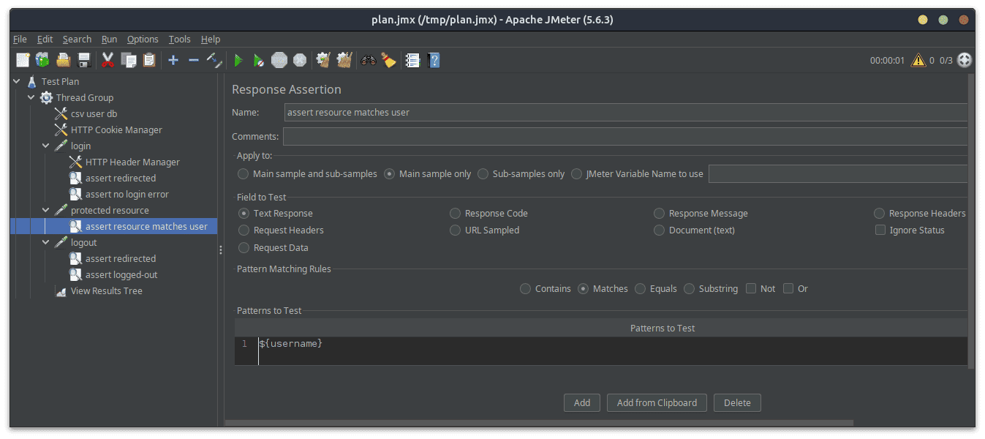The height and width of the screenshot is (439, 985).
Task: Click the Clear All icon with gears and brooms
Action: (x=344, y=60)
